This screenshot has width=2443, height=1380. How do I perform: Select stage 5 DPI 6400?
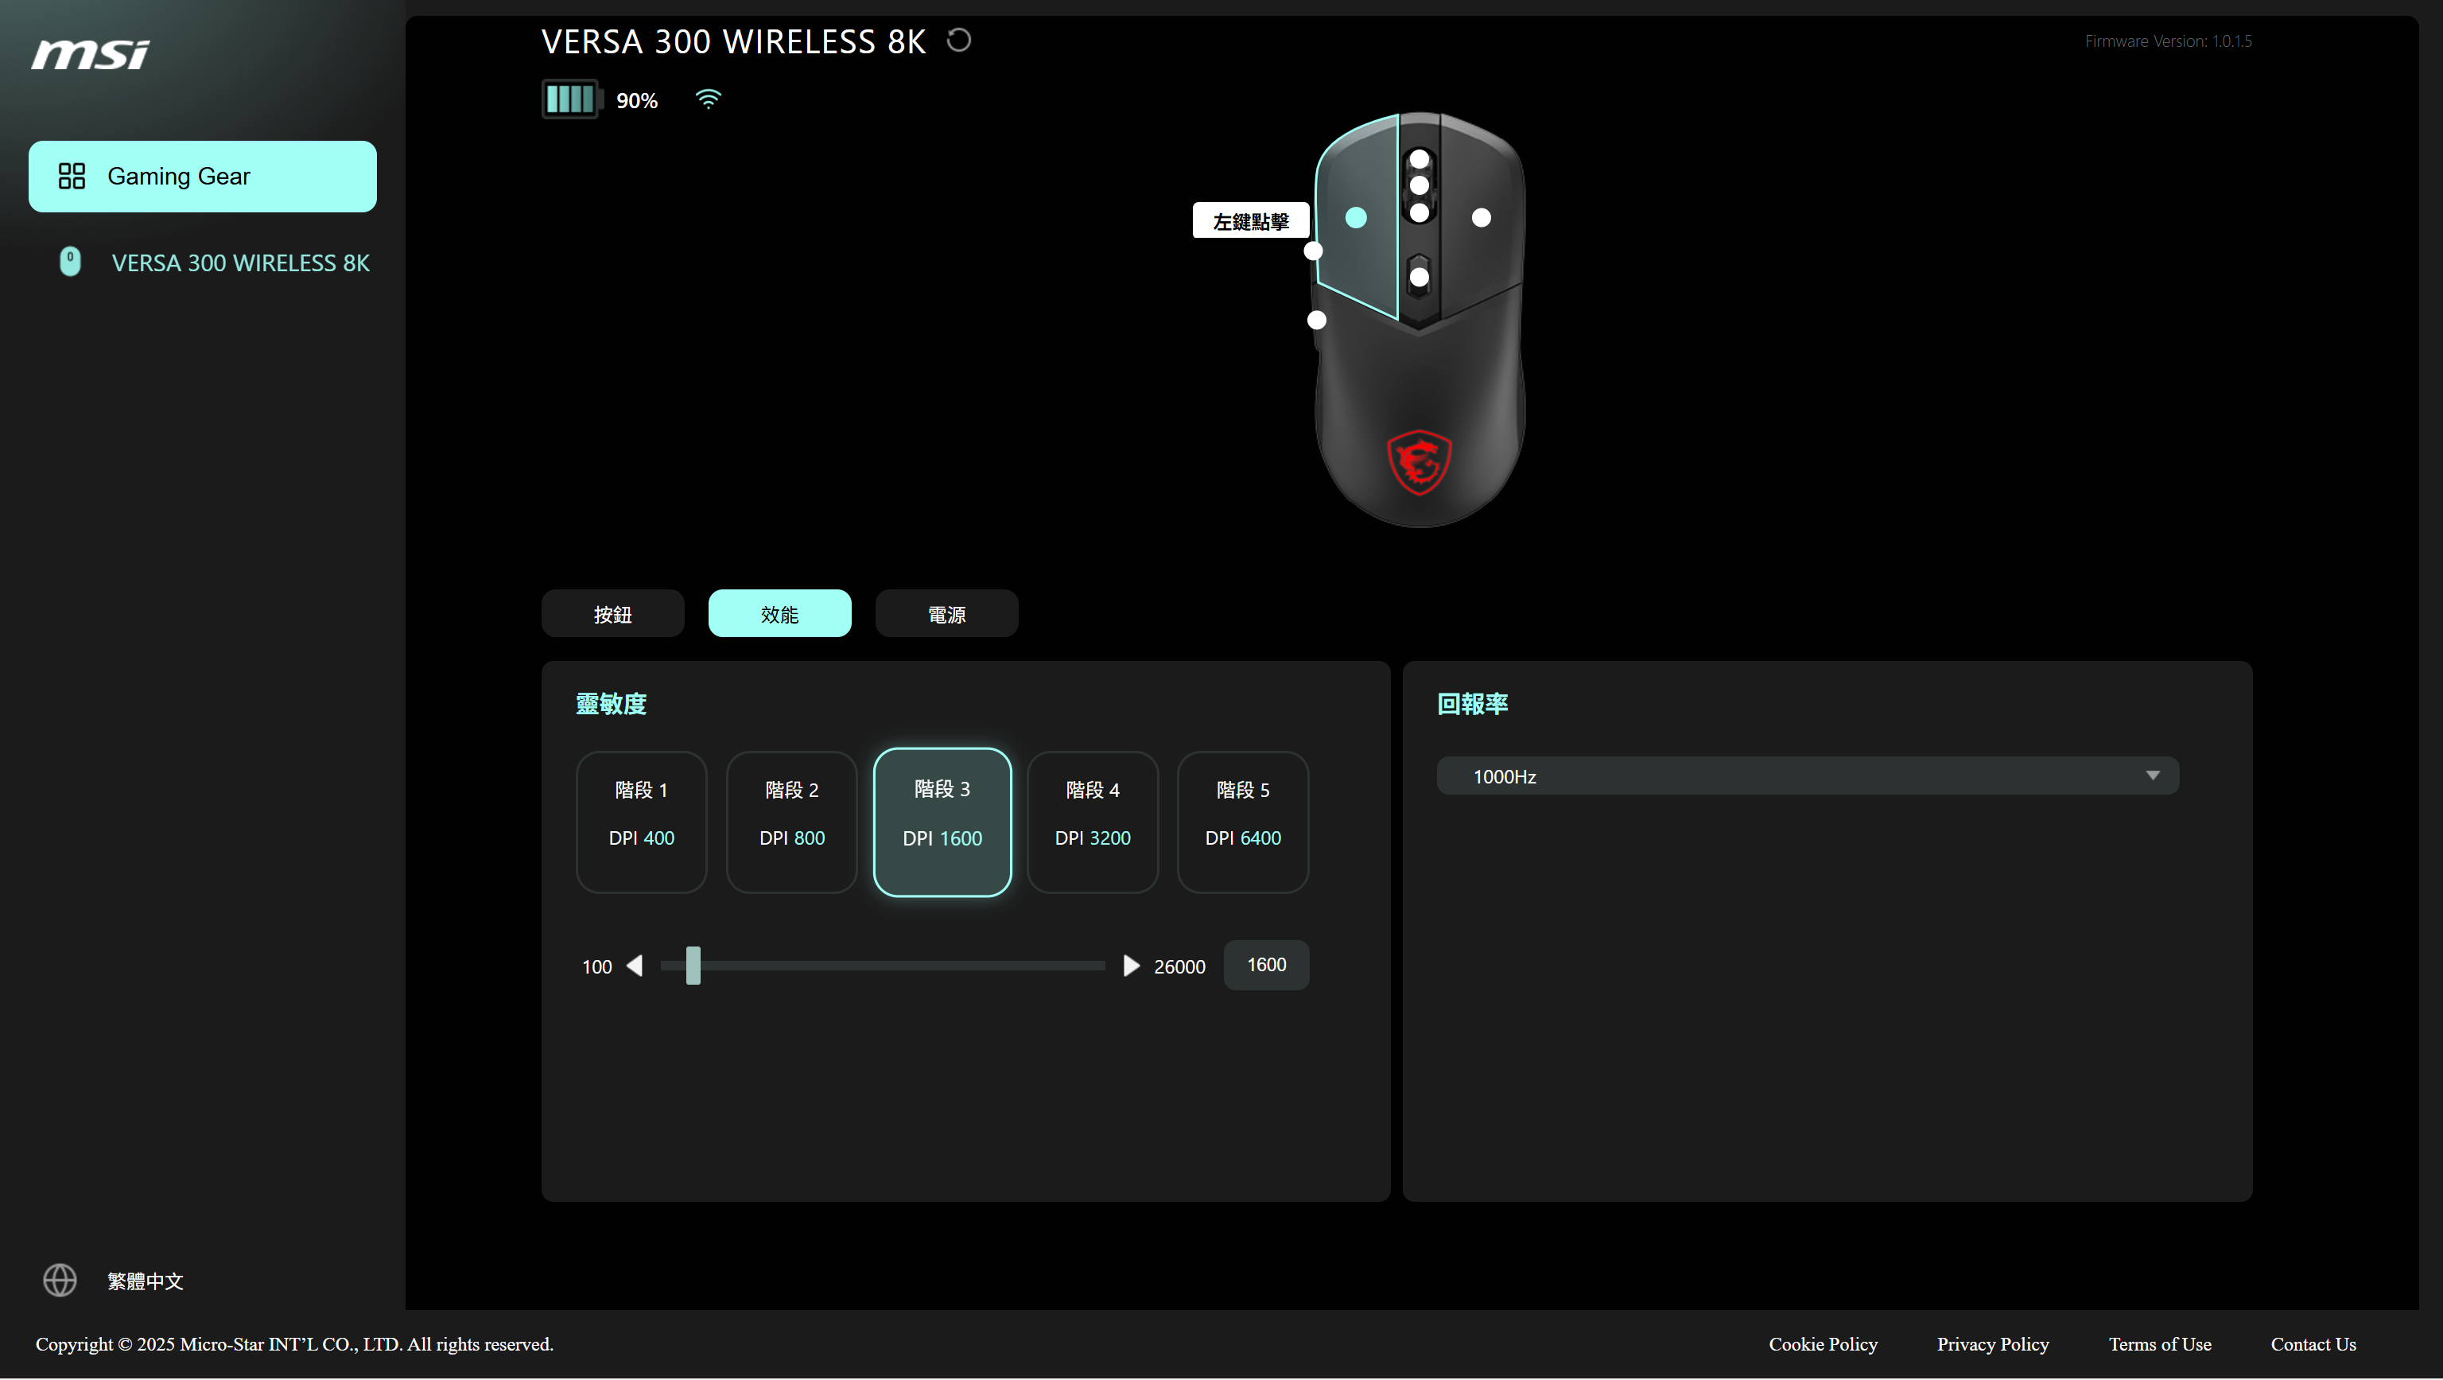pos(1242,822)
